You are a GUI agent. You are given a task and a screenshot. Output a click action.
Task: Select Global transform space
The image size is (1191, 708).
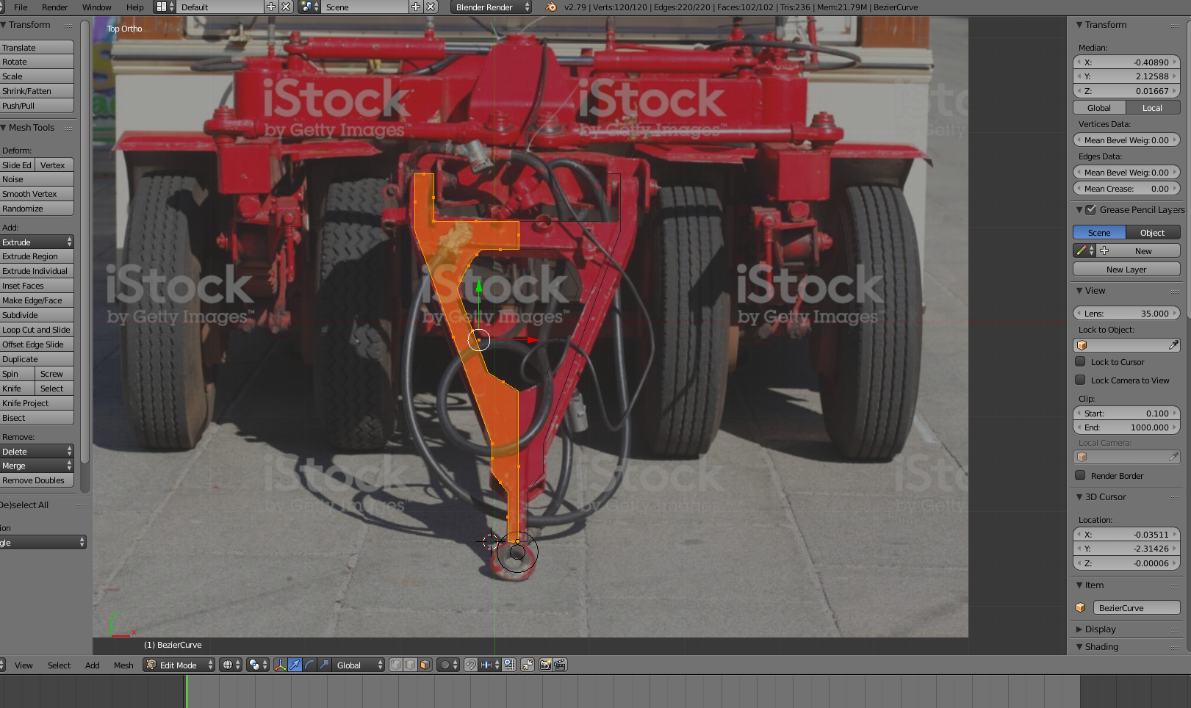click(x=1099, y=107)
